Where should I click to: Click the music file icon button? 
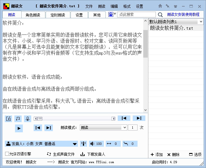pos(8,119)
